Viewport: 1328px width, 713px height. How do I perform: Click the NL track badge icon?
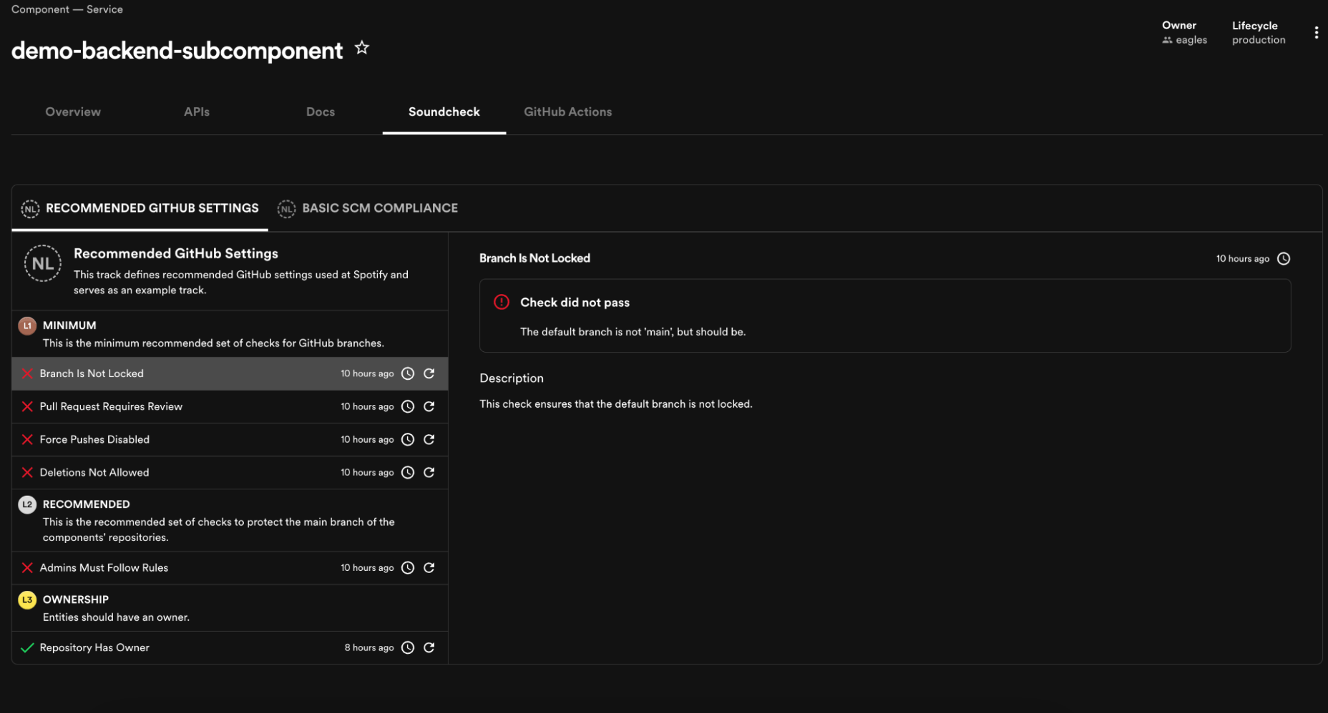tap(43, 263)
